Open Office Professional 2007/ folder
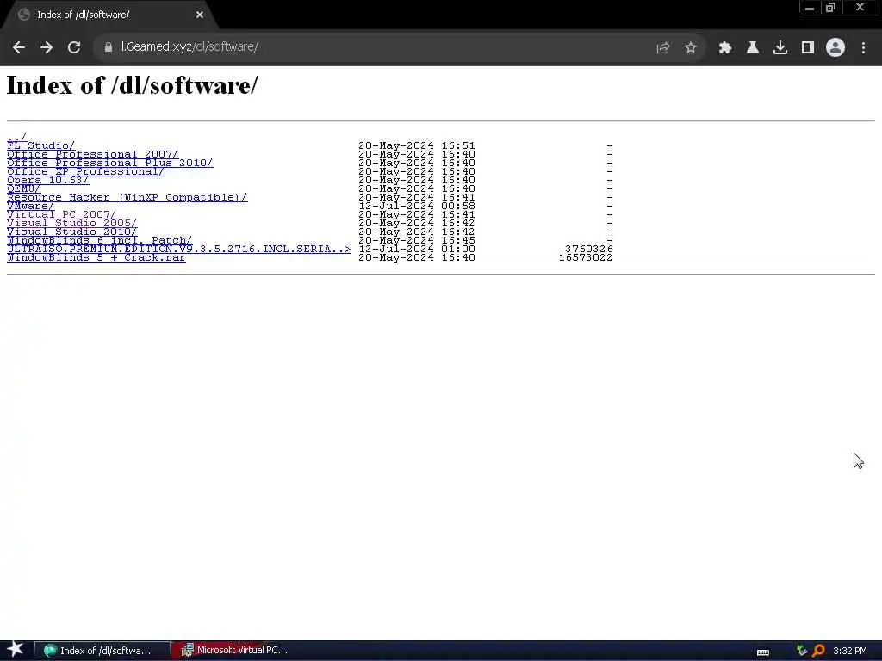The image size is (882, 661). click(x=93, y=154)
